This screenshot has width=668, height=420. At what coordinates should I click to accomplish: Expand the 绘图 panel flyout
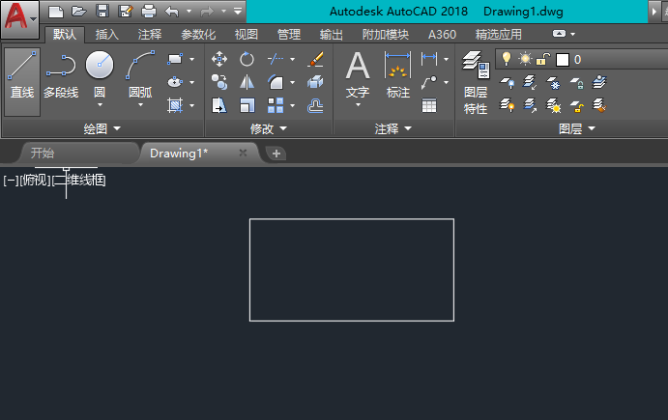(102, 128)
